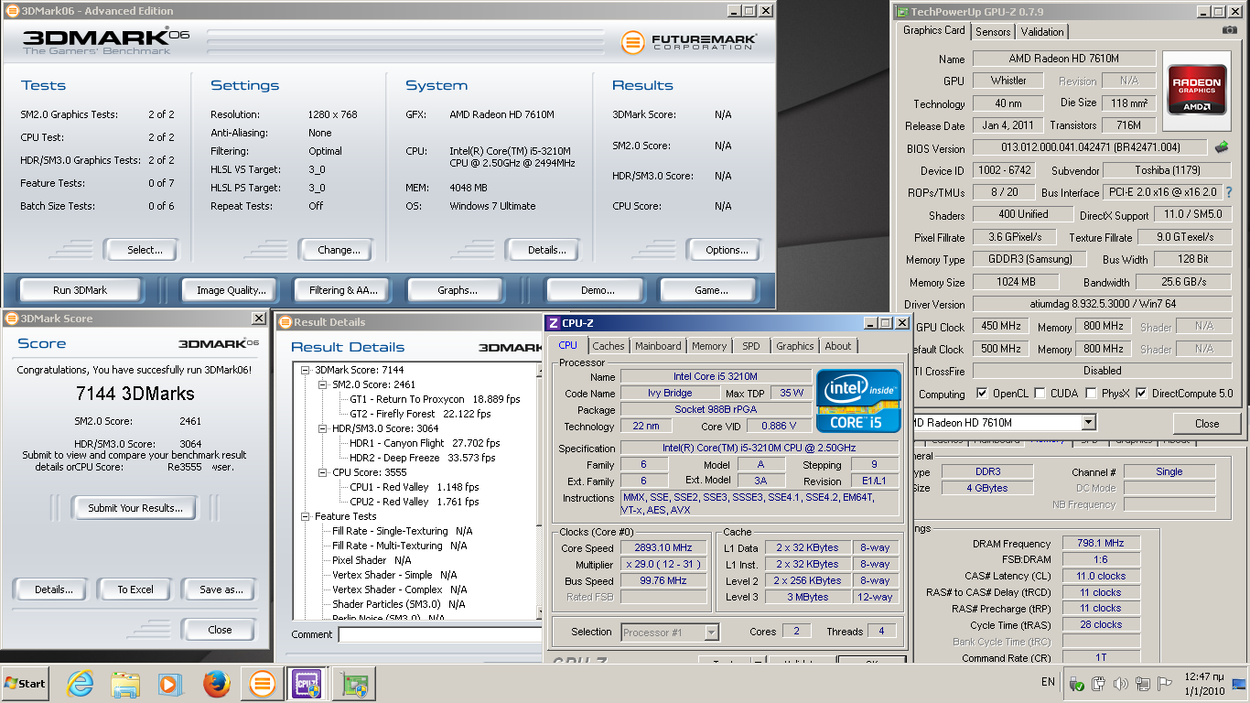Click the GPU-Z screenshot camera icon
The height and width of the screenshot is (703, 1250).
pos(1229,30)
